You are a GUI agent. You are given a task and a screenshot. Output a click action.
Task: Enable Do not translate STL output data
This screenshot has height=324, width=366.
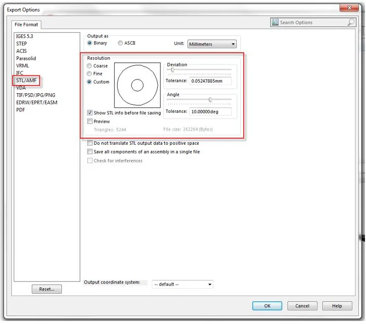(90, 143)
